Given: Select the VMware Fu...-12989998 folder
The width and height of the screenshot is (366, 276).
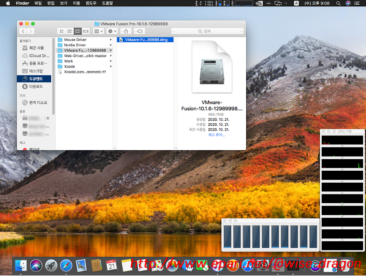Looking at the screenshot, I should pyautogui.click(x=84, y=50).
